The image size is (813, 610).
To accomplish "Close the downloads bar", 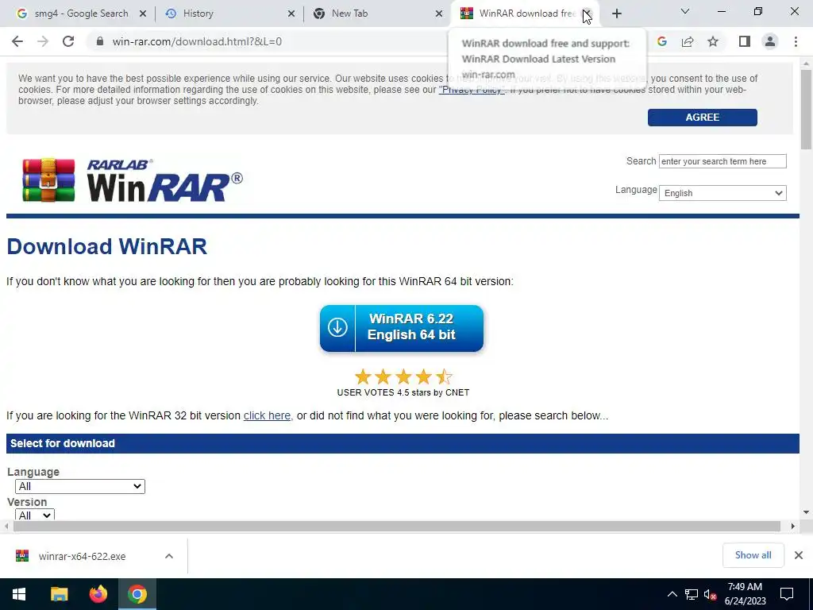I will click(799, 555).
